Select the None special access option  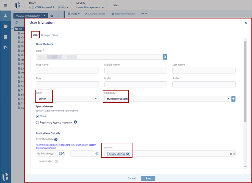pos(37,116)
